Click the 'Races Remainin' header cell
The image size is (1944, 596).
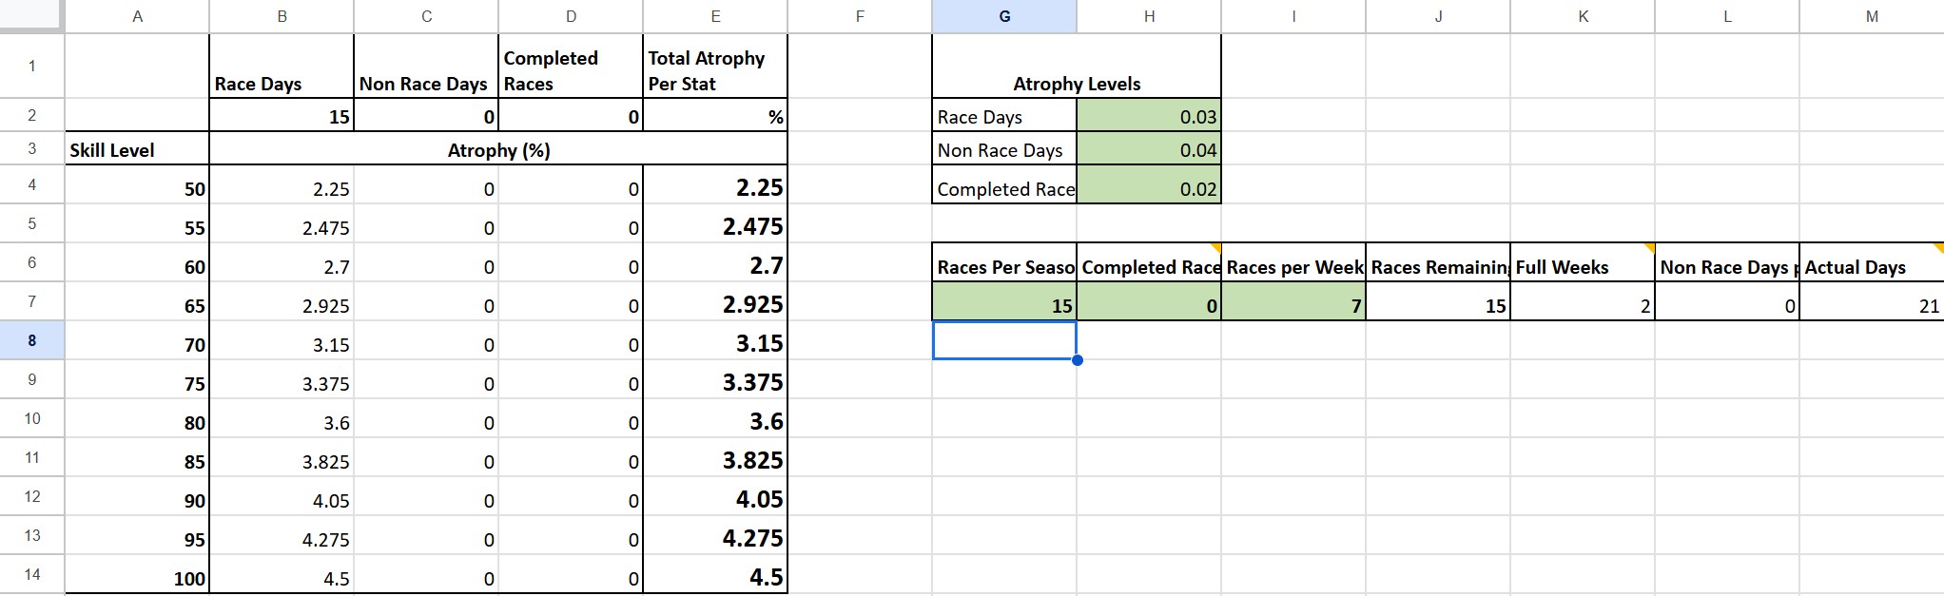tap(1438, 262)
